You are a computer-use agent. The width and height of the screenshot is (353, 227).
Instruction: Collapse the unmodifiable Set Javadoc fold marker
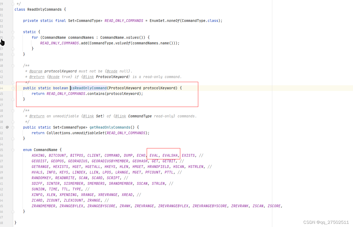pyautogui.click(x=13, y=110)
